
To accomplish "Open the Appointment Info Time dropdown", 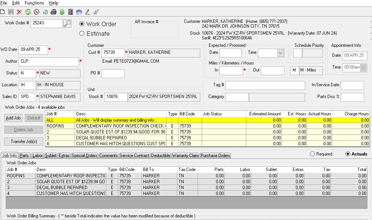I will click(x=364, y=67).
